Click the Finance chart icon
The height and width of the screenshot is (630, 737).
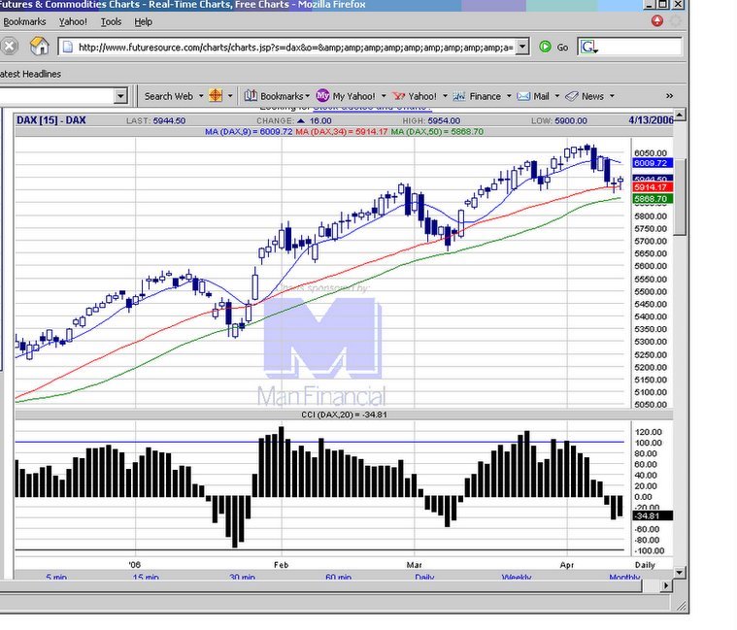[458, 96]
